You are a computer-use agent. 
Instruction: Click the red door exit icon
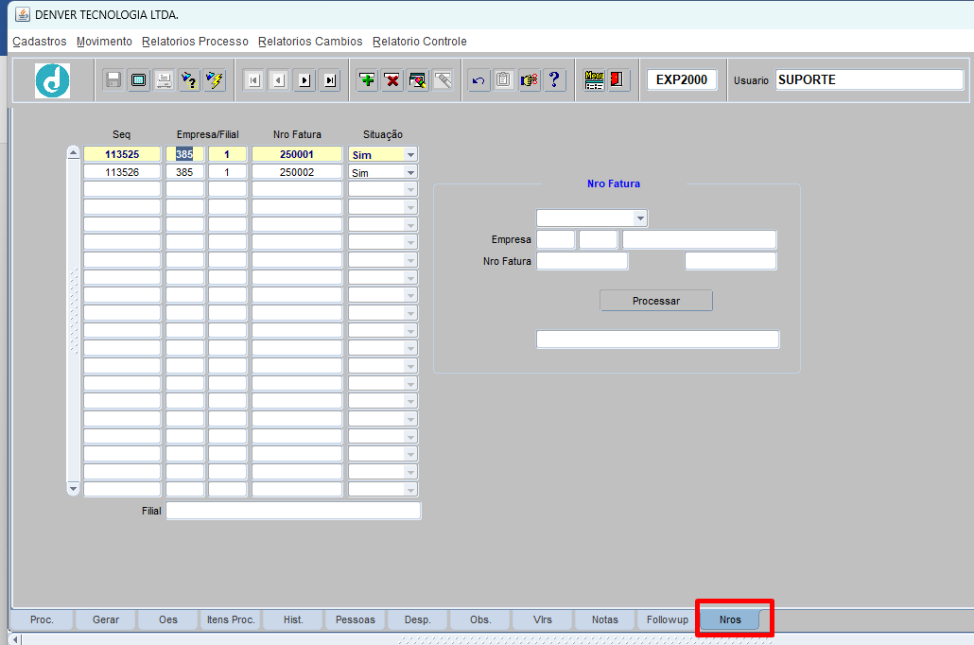pos(618,80)
